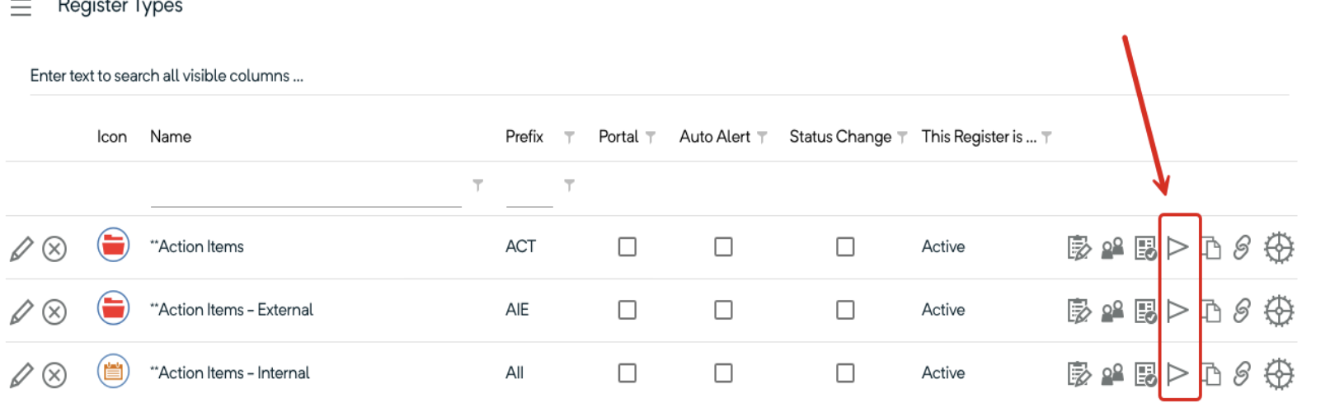This screenshot has height=403, width=1330.
Task: Sort by the Name column header
Action: [x=171, y=137]
